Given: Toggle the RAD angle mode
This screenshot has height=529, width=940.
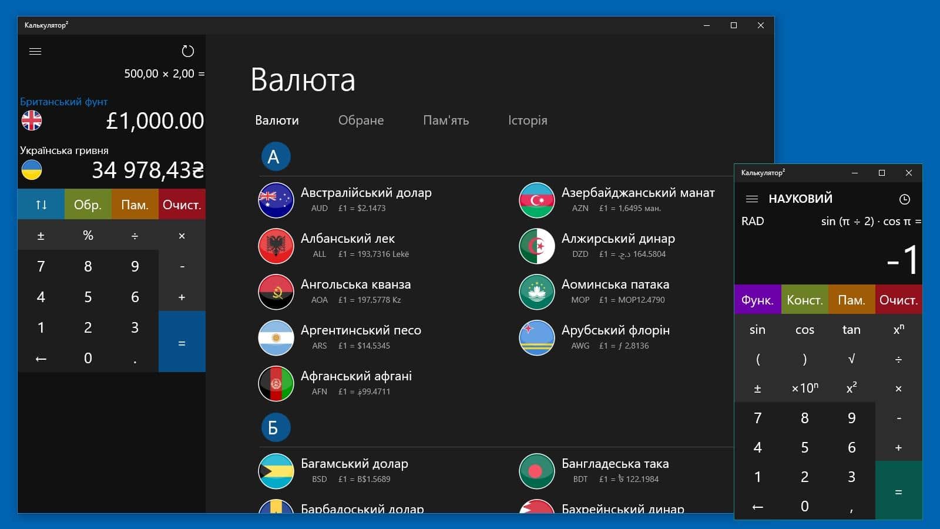Looking at the screenshot, I should point(753,222).
